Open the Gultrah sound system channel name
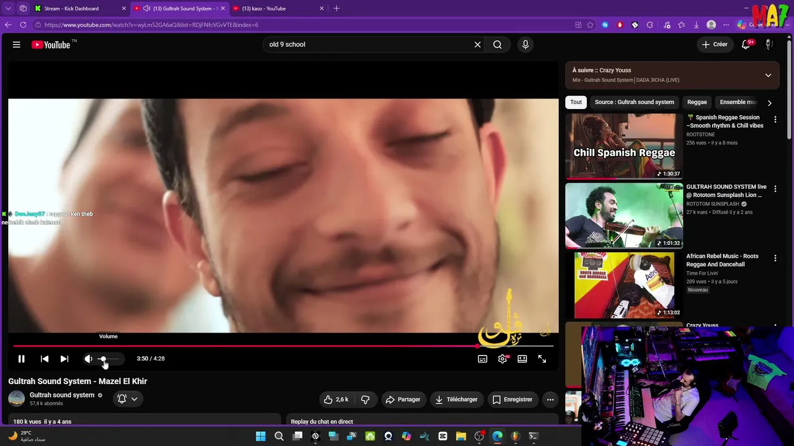The image size is (794, 446). (x=62, y=395)
